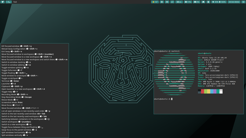
Task: Click the dome-shaped network icon in bar
Action: (x=203, y=2)
